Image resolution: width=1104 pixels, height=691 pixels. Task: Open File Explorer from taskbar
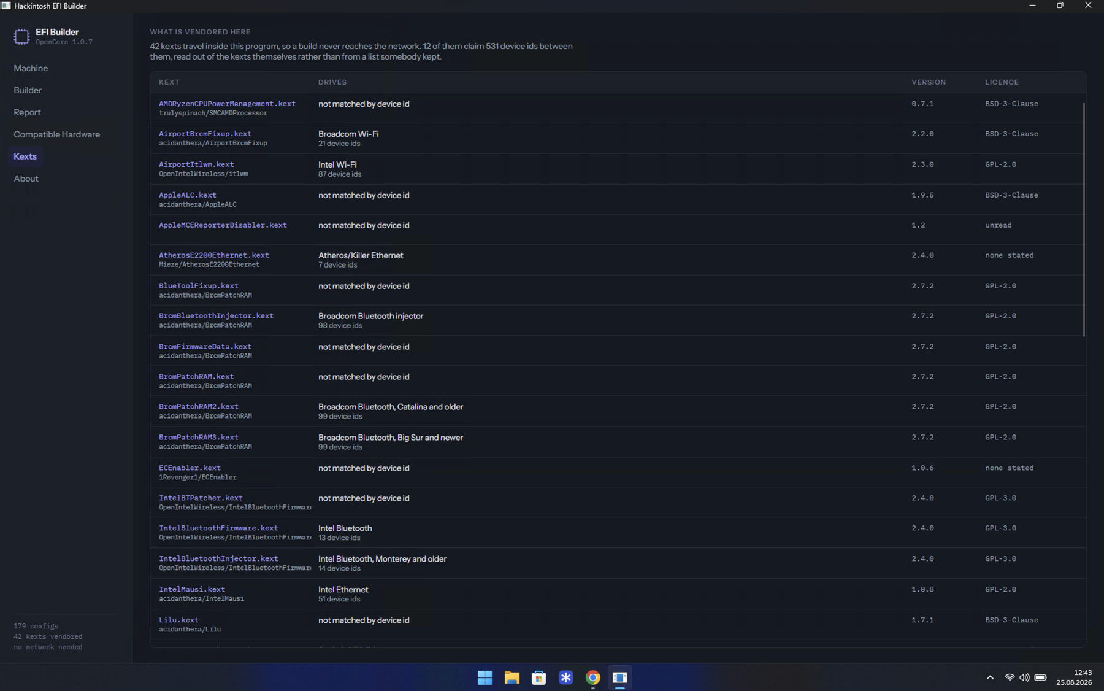pyautogui.click(x=512, y=677)
